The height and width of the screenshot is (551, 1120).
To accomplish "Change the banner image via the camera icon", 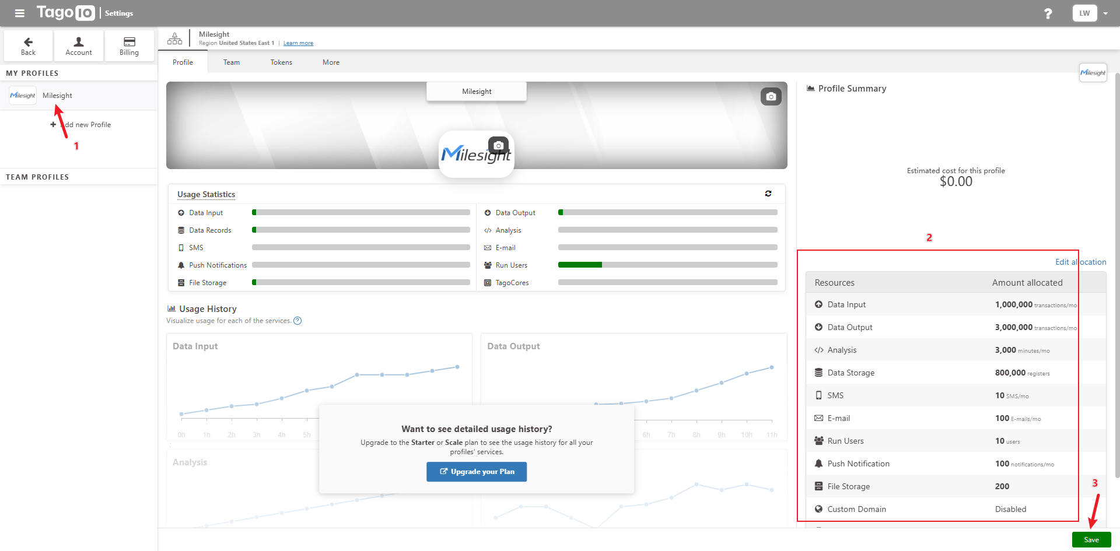I will click(771, 96).
